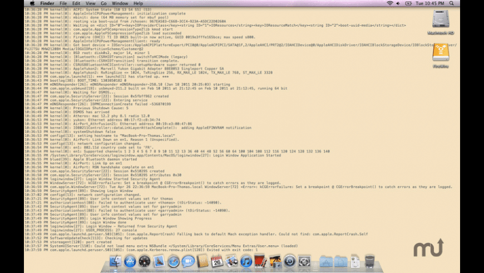Click the Tue 10:45 PM clock
Screen dimensions: 484x273
(x=429, y=3)
